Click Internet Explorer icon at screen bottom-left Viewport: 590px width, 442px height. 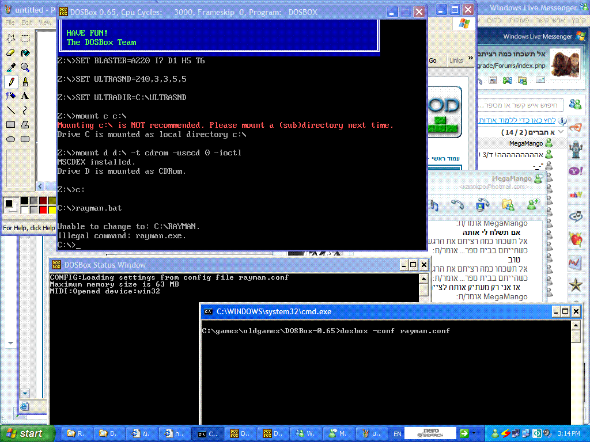[24, 407]
